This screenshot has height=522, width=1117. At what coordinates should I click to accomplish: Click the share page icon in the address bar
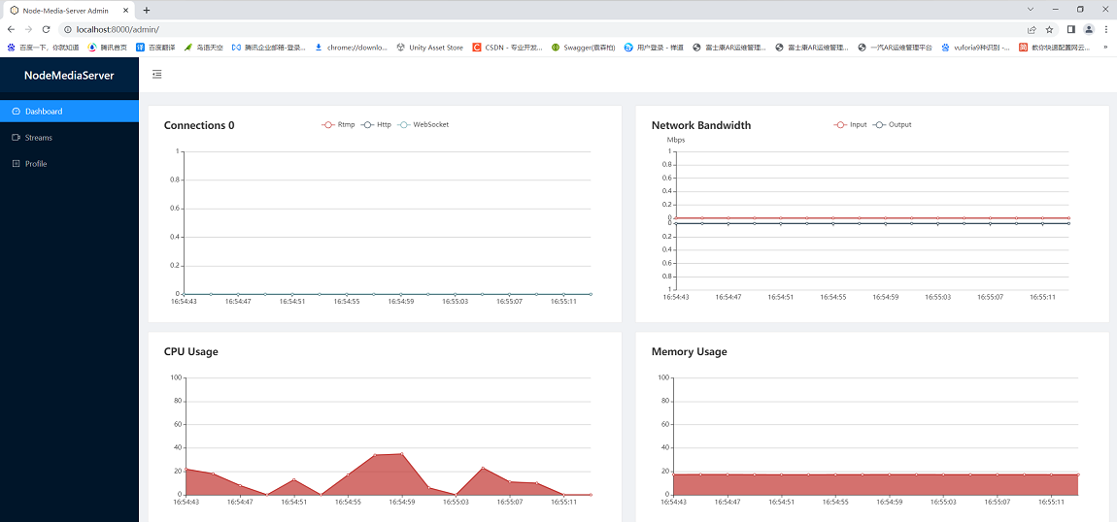coord(1032,29)
